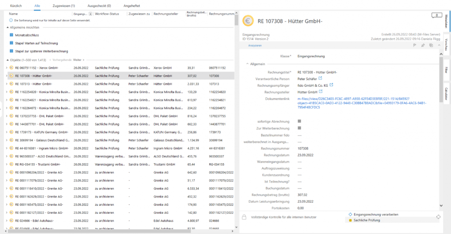Image resolution: width=451 pixels, height=234 pixels.
Task: Collapse the Allgemein section
Action: click(x=247, y=64)
